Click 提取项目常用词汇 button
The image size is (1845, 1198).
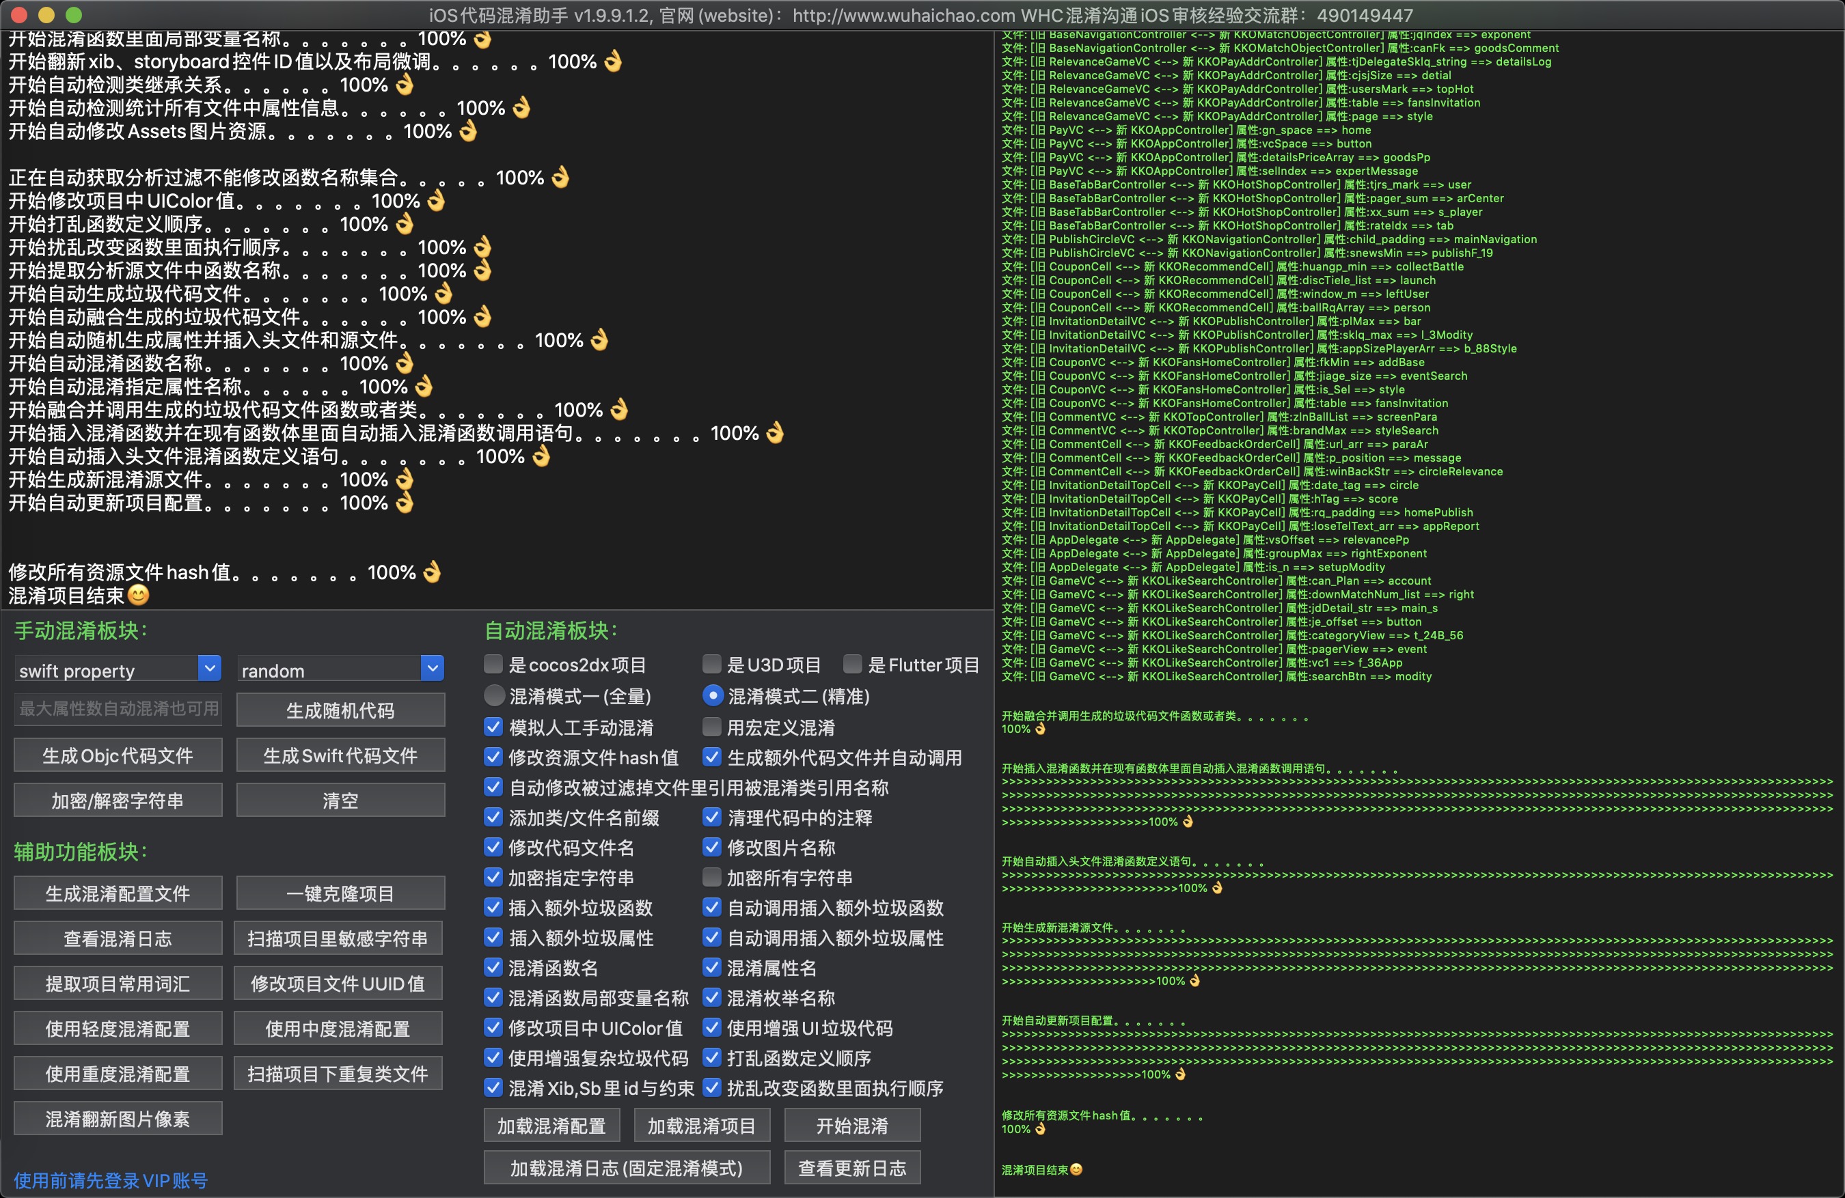pyautogui.click(x=118, y=983)
